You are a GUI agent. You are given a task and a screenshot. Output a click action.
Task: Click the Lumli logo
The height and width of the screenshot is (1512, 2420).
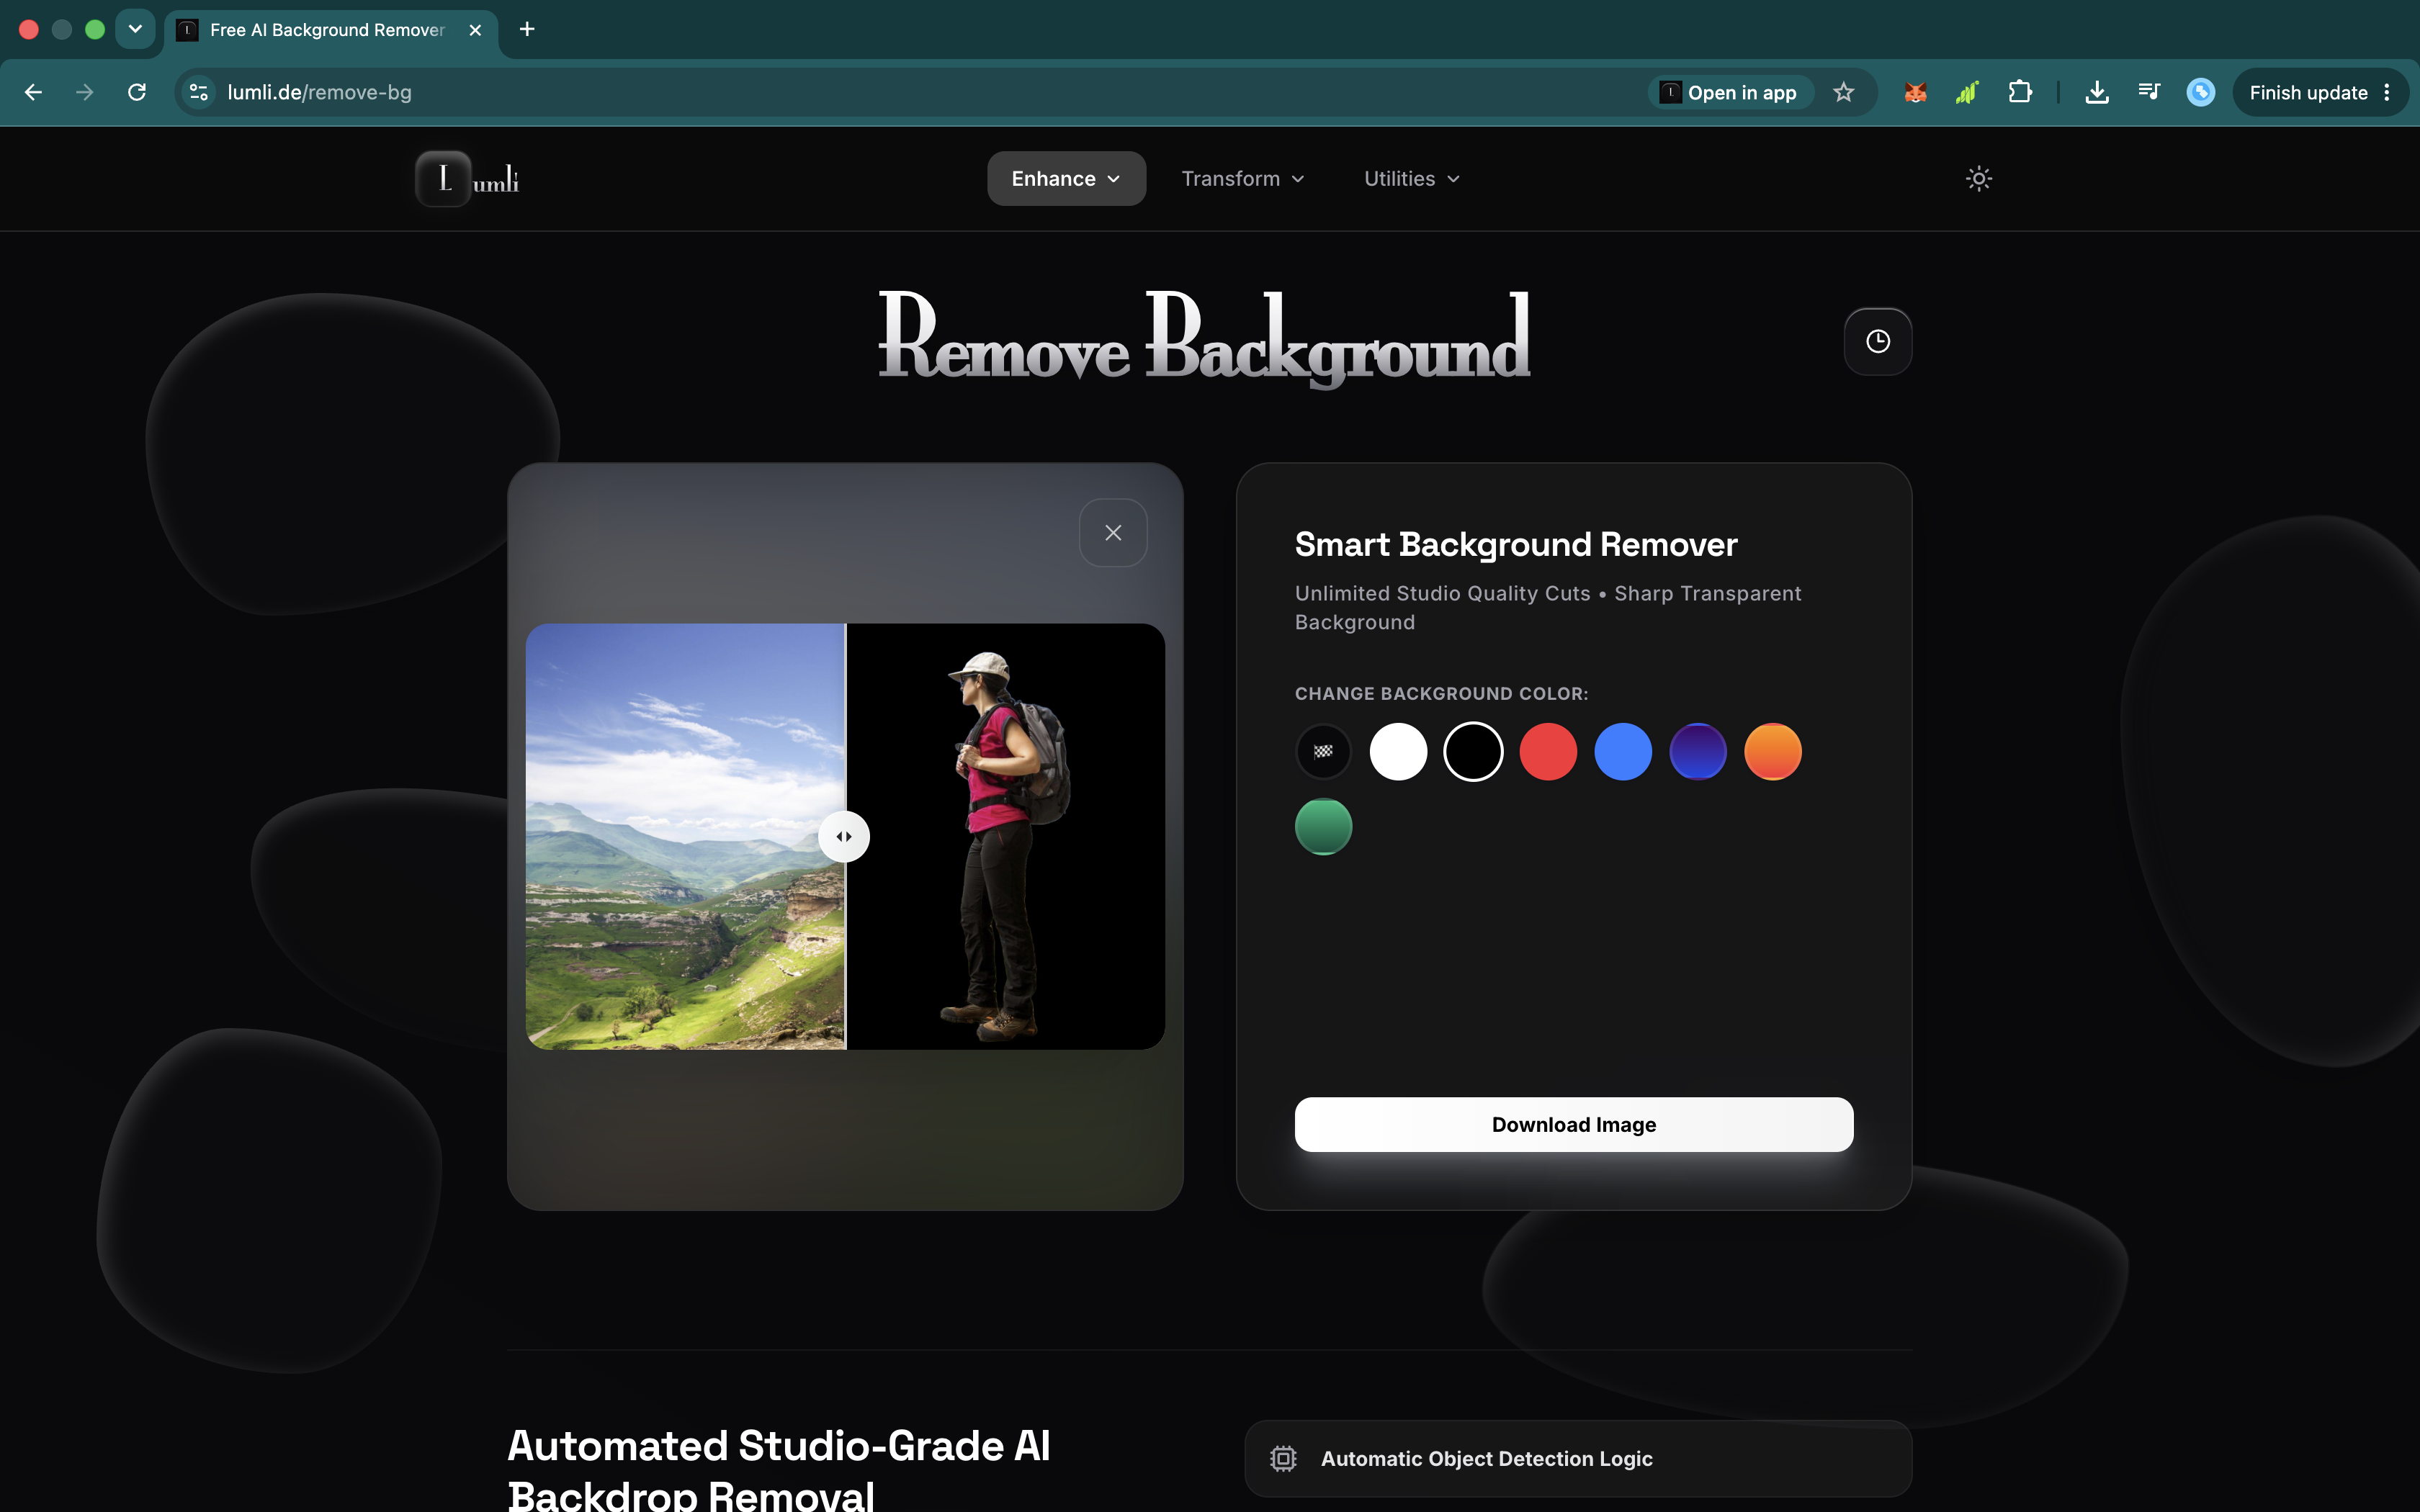coord(468,179)
